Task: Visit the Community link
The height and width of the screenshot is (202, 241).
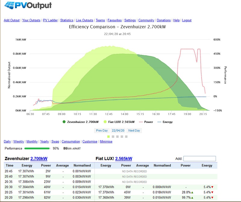Action: pos(146,20)
